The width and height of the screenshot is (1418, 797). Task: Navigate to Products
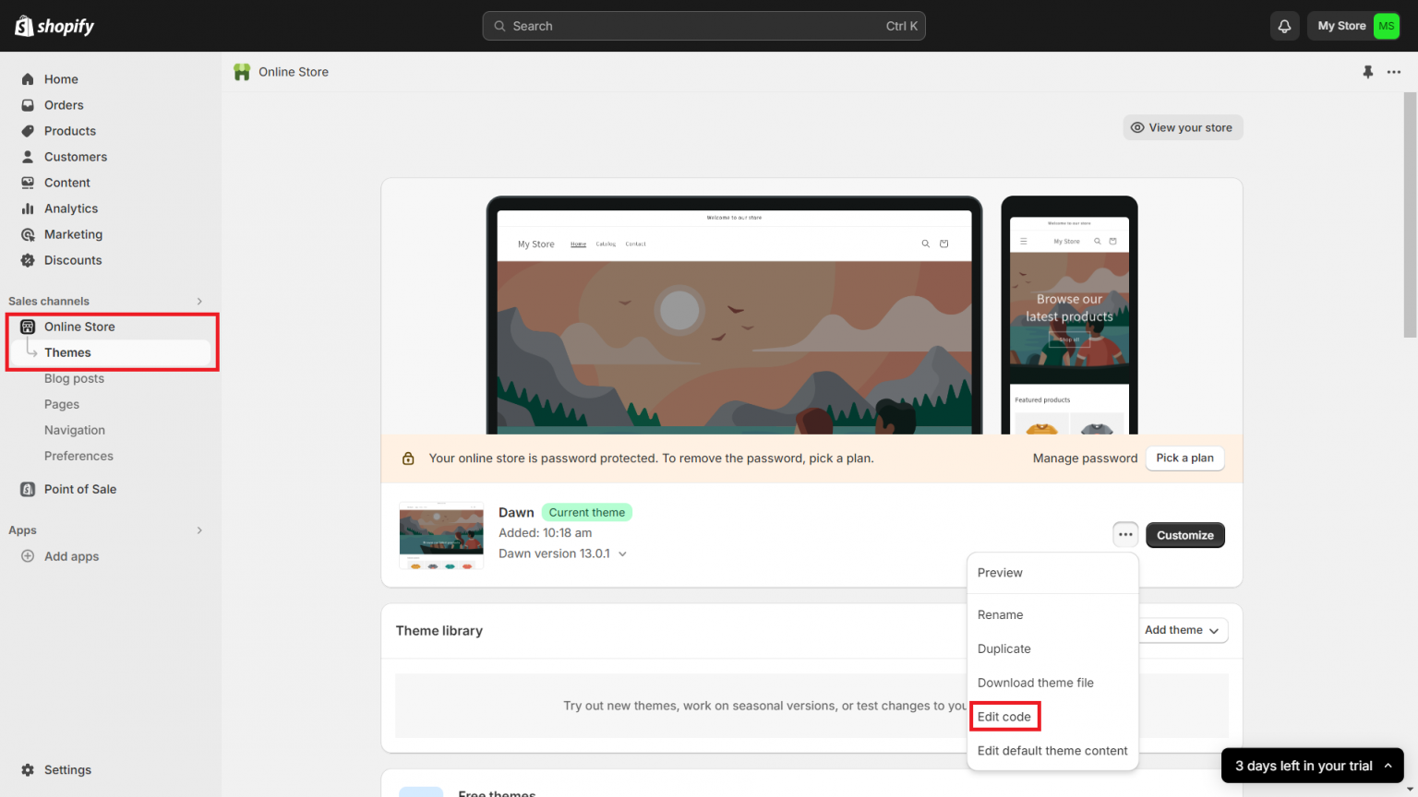coord(69,130)
